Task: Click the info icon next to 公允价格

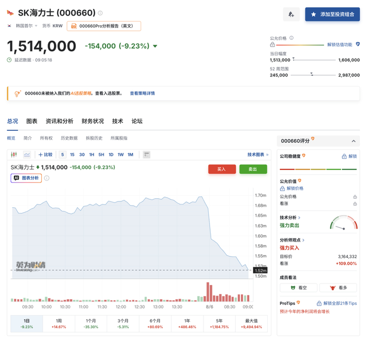Action: 291,38
